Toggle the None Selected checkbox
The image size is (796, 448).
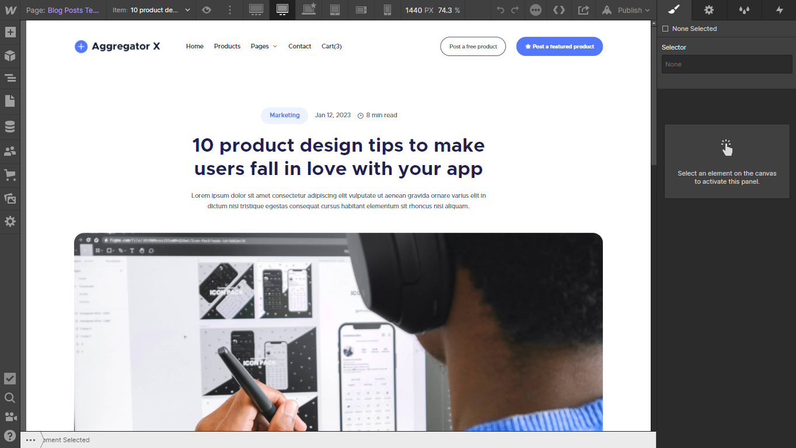[x=665, y=29]
